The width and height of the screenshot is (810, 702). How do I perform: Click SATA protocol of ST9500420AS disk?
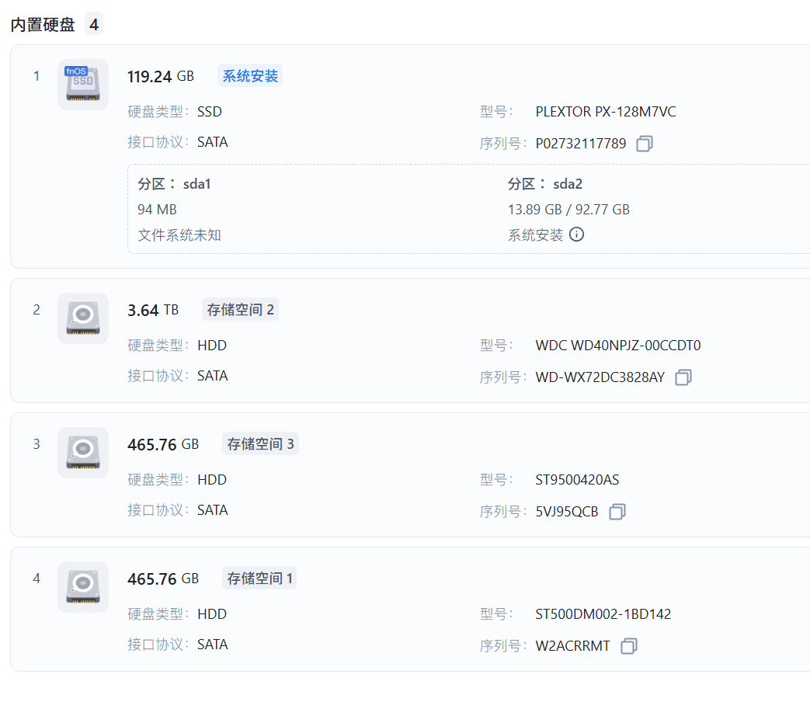[x=212, y=510]
